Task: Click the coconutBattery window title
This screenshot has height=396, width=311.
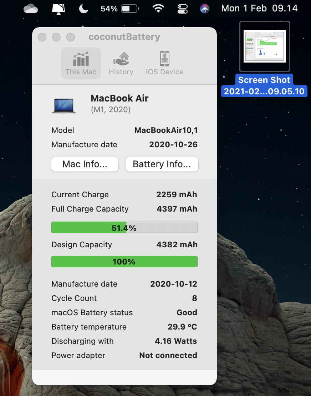Action: click(x=124, y=37)
